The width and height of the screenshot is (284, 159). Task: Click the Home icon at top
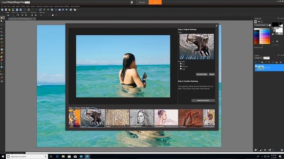coord(132,2)
